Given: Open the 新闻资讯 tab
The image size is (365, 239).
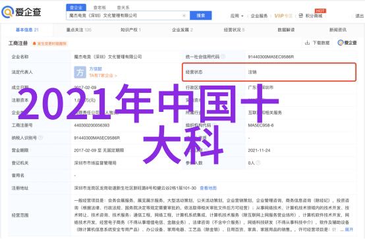Looking at the screenshot, I should click(x=338, y=30).
